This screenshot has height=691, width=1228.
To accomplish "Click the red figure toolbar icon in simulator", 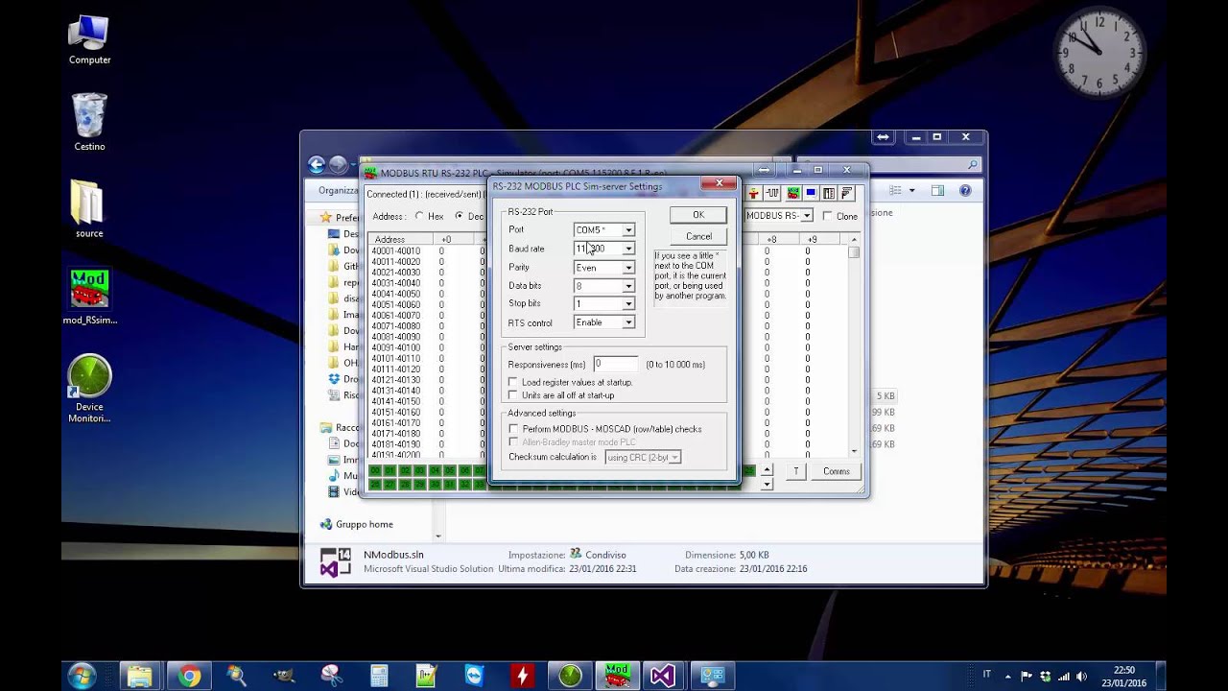I will [754, 194].
